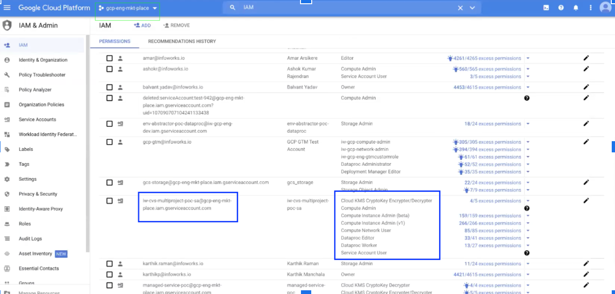Screen dimensions: 615x294
Task: Open the gcp-eng-mkt-place project selector
Action: click(x=128, y=8)
